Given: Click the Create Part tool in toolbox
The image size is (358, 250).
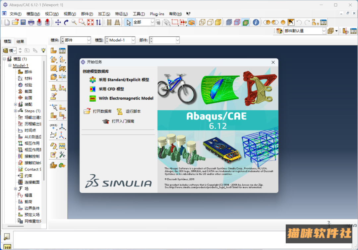Looking at the screenshot, I should pyautogui.click(x=54, y=51).
